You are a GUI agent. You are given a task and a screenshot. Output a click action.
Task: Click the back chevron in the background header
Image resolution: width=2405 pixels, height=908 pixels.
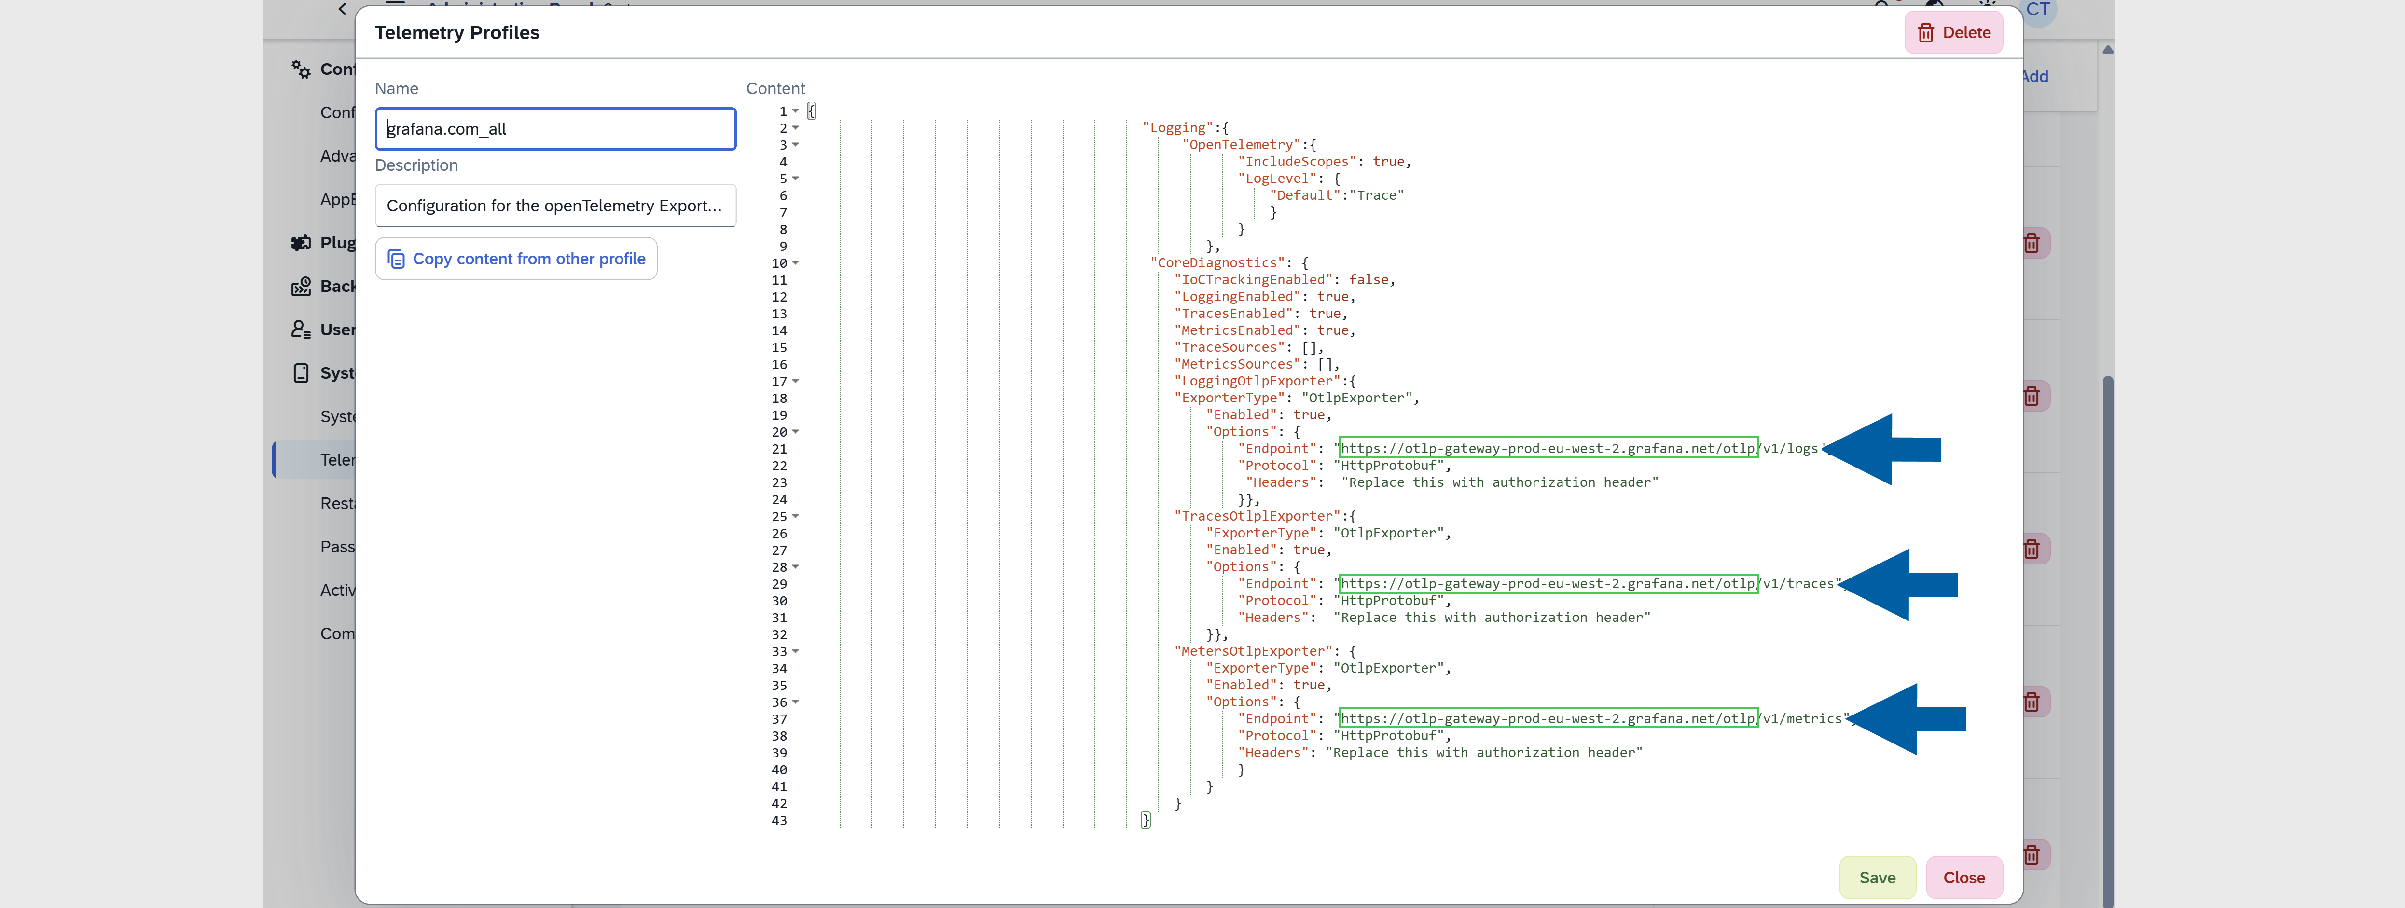(x=342, y=9)
